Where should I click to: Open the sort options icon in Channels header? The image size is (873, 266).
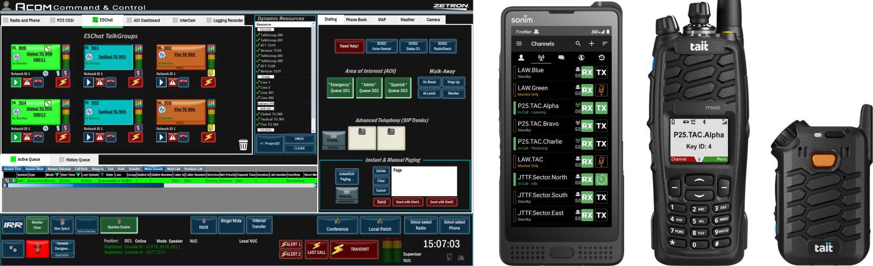(x=605, y=44)
